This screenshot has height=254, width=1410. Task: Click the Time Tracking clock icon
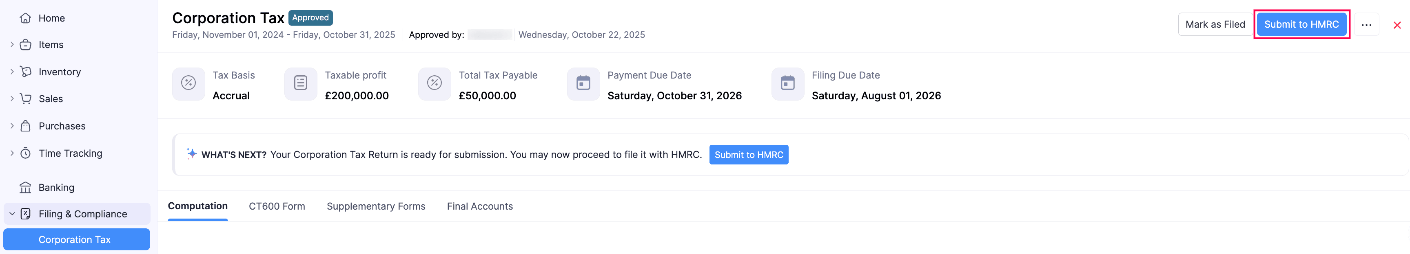25,153
